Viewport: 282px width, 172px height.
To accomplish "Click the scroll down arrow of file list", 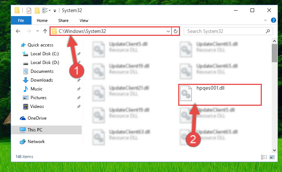I will coord(274,150).
